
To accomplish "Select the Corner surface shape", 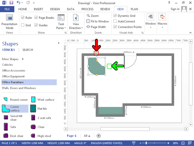I will 15,109.
